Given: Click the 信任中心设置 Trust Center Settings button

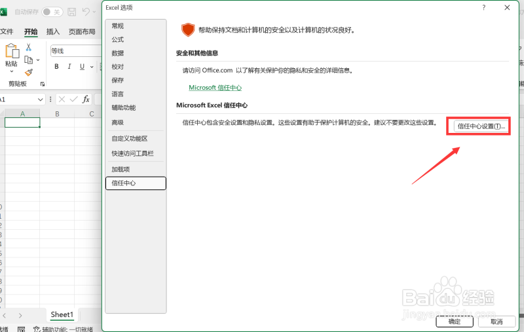Looking at the screenshot, I should 481,126.
